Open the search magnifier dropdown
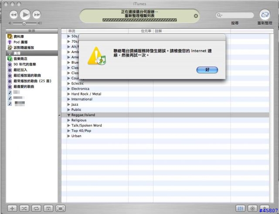Screen dimensions: 279x214 [220, 15]
